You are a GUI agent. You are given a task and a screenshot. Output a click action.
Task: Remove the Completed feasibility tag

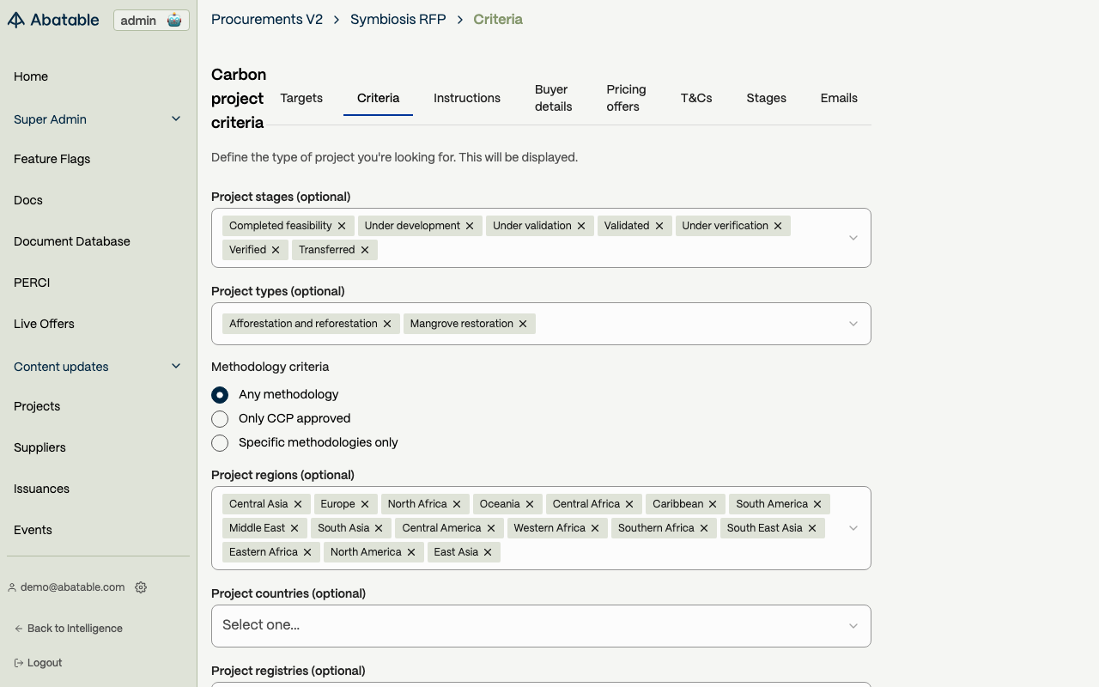tap(342, 226)
